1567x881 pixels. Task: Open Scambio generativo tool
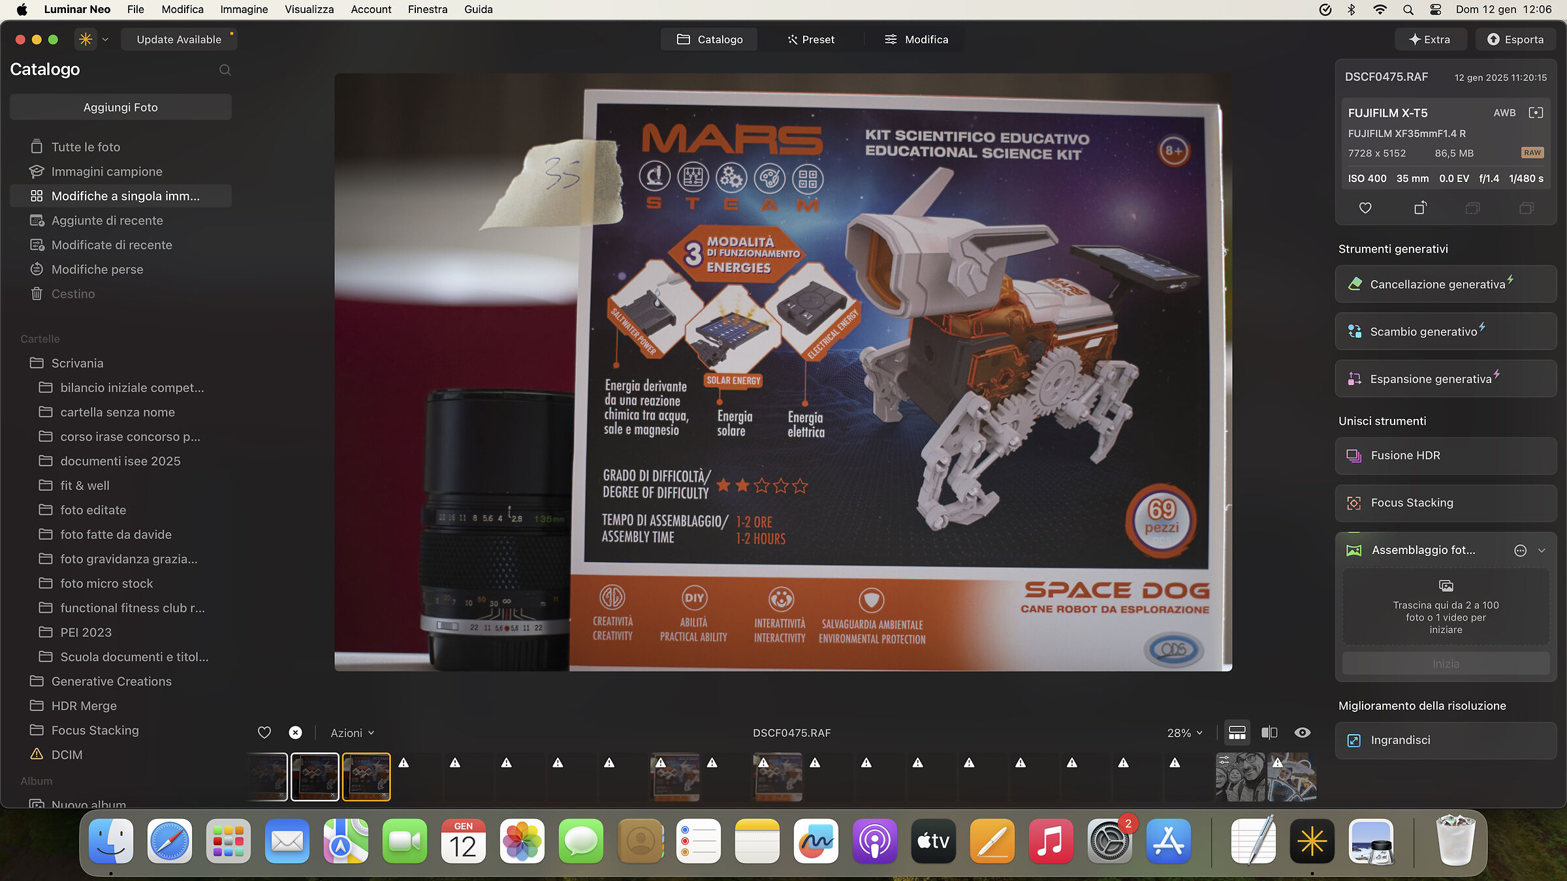coord(1446,332)
